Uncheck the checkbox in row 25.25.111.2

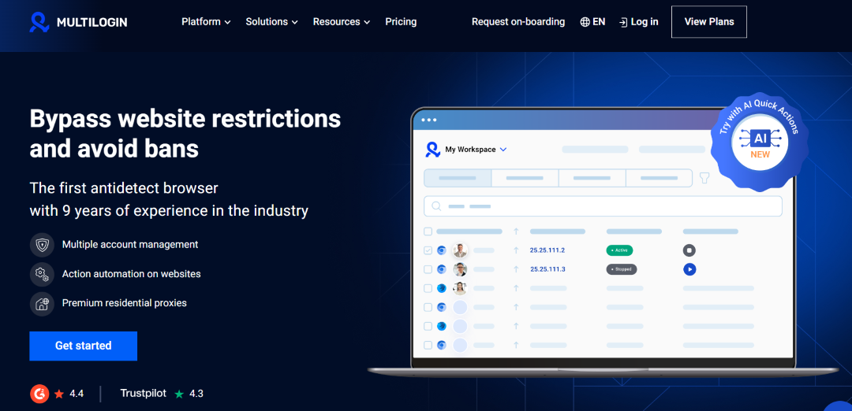[x=428, y=250]
